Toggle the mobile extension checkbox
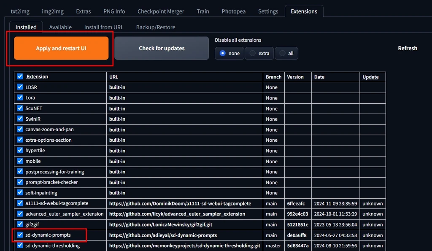The height and width of the screenshot is (251, 432). coord(20,161)
